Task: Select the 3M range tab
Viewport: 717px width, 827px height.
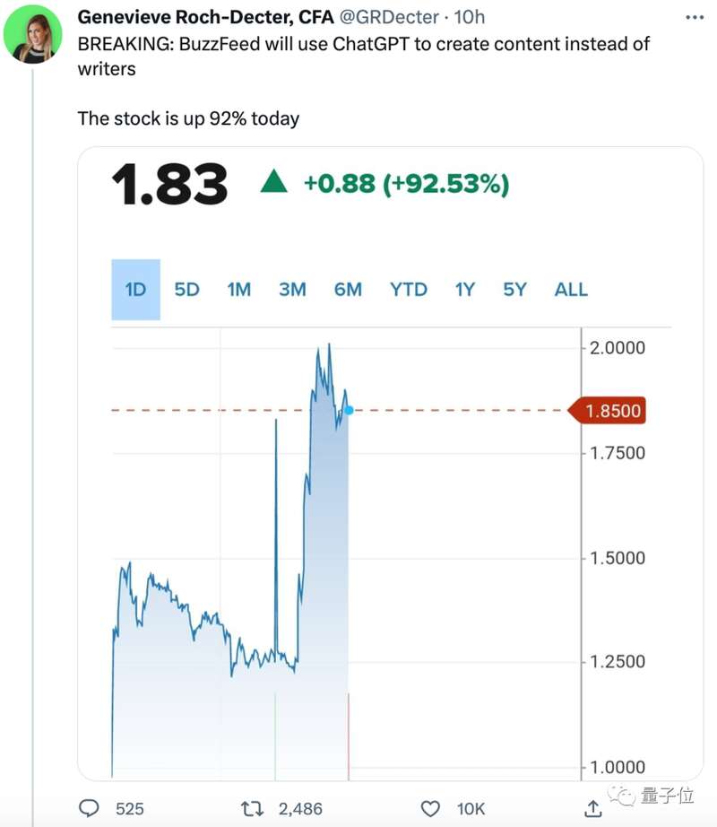Action: [292, 290]
